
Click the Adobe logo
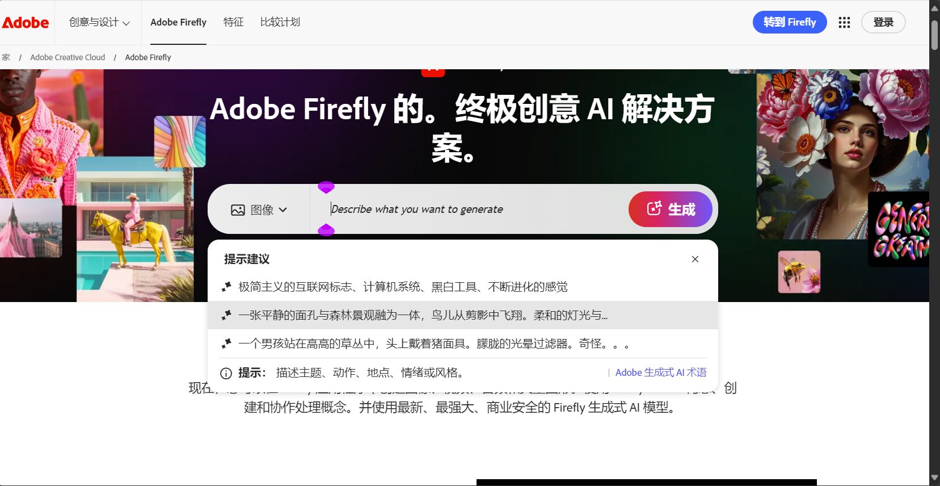tap(26, 23)
